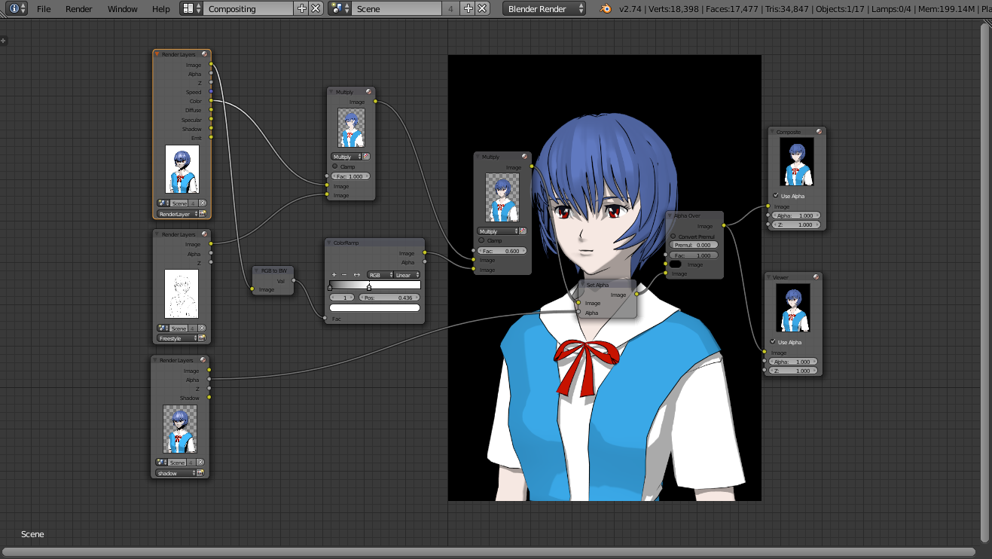The height and width of the screenshot is (559, 992).
Task: Click the Blender logo icon in header
Action: pyautogui.click(x=606, y=9)
